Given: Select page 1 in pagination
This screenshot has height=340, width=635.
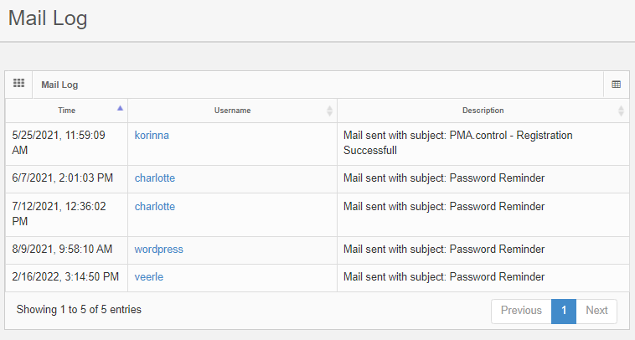Looking at the screenshot, I should 564,311.
